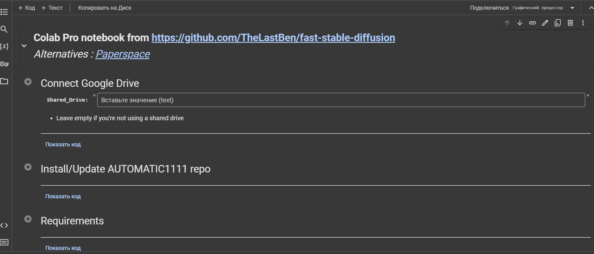Open dropdown arrow next to Подключиться
Viewport: 594px width, 254px height.
coord(572,8)
